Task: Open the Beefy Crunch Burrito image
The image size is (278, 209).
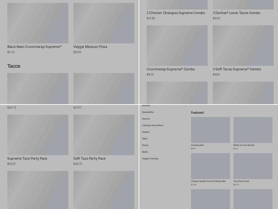Action: pos(253,130)
